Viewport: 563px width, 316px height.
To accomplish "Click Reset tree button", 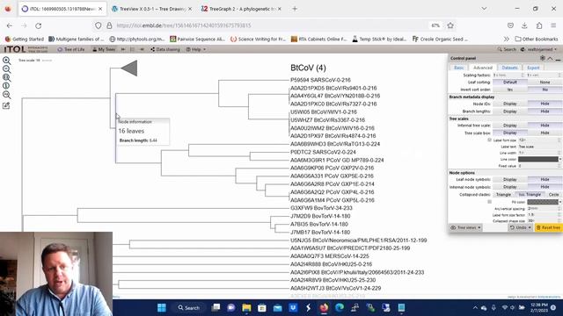I will (x=548, y=227).
